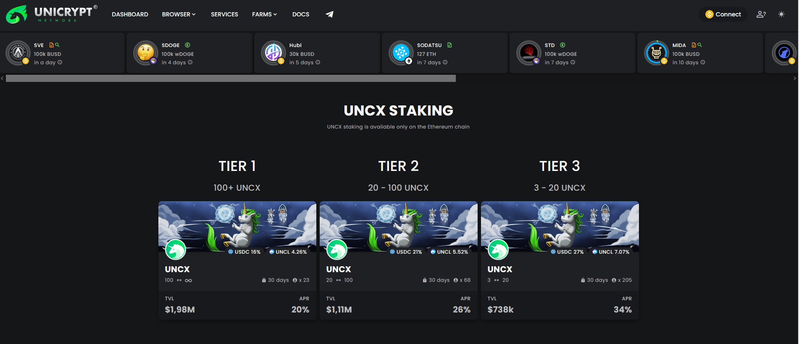Click the MIDA search magnifier icon
Image resolution: width=799 pixels, height=344 pixels.
tap(699, 45)
